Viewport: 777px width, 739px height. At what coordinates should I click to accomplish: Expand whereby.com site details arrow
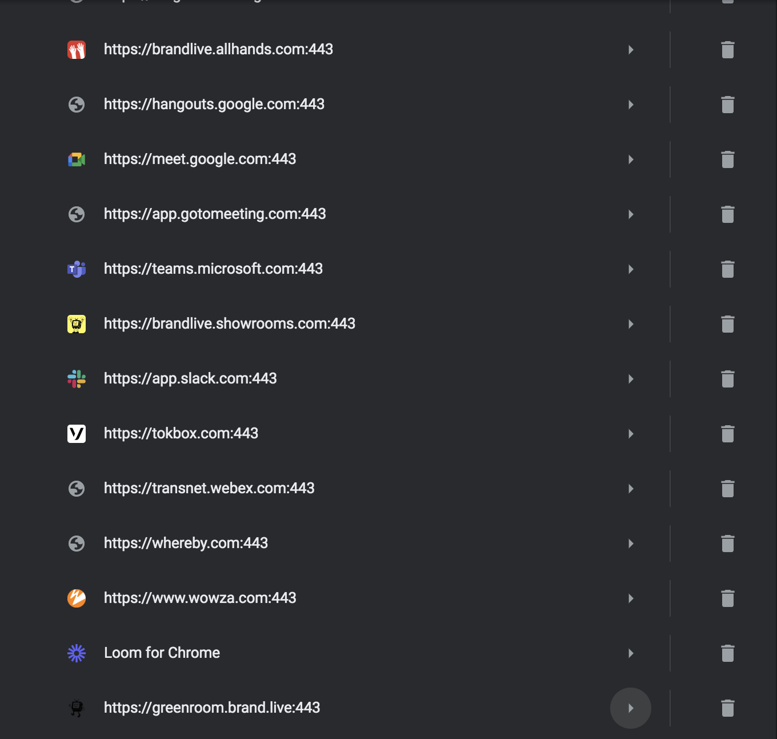click(631, 544)
